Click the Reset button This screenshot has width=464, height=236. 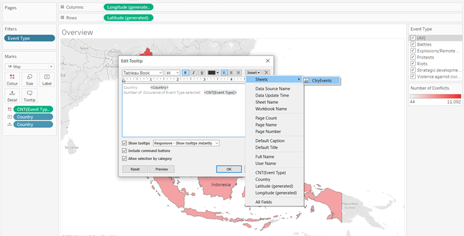tap(135, 169)
